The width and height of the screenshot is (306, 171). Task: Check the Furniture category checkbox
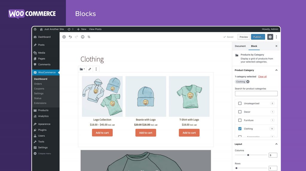point(240,120)
